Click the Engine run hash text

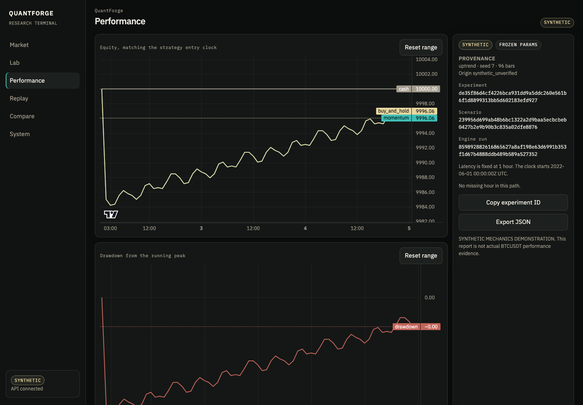tap(513, 151)
